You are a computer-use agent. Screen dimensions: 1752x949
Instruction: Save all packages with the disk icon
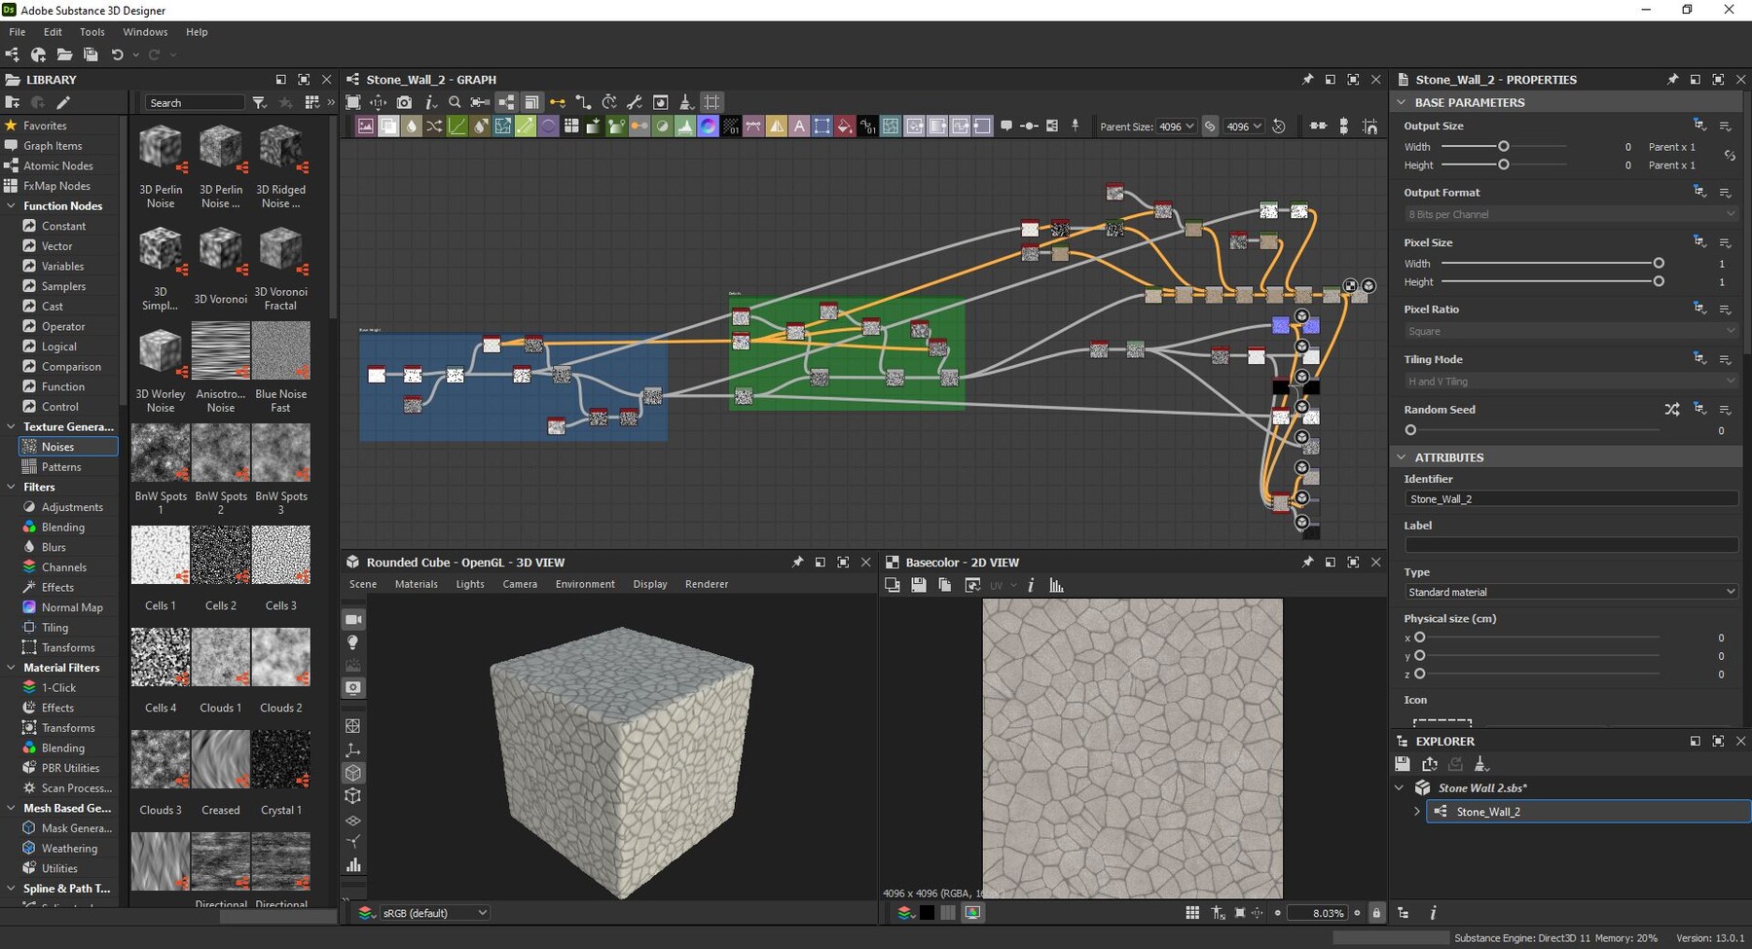(x=91, y=55)
